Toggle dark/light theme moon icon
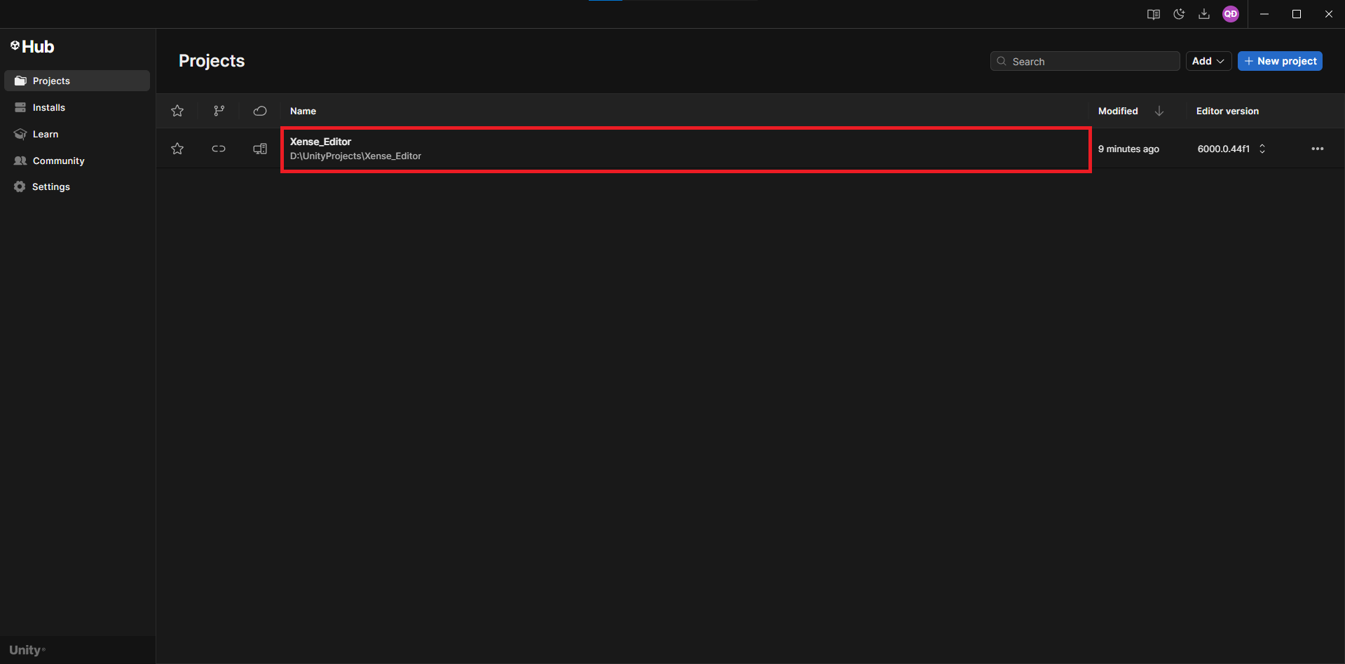Screen dimensions: 1345x664 (x=1179, y=14)
